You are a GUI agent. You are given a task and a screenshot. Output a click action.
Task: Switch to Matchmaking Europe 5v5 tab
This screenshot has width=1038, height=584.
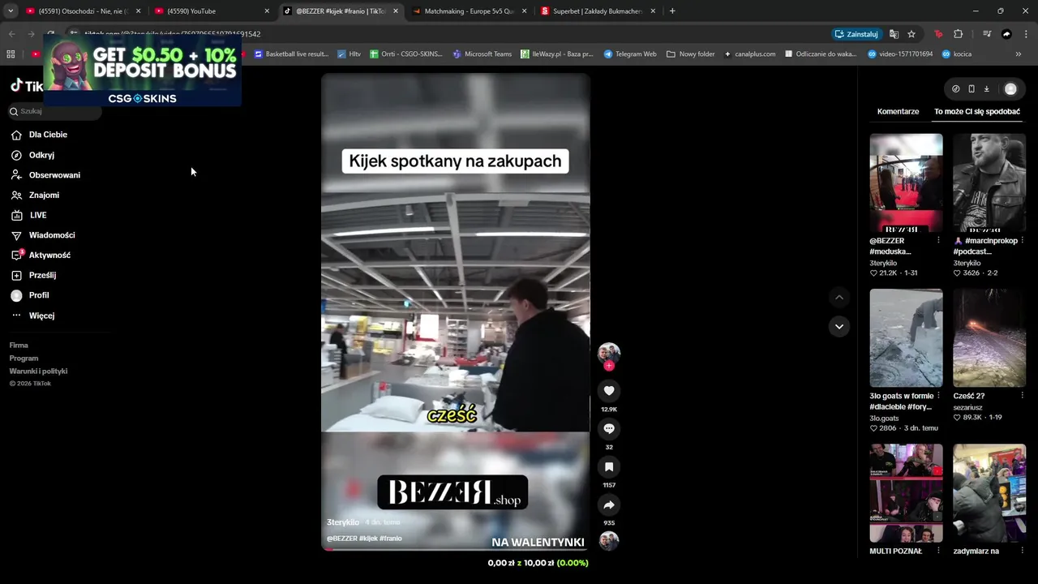point(470,11)
